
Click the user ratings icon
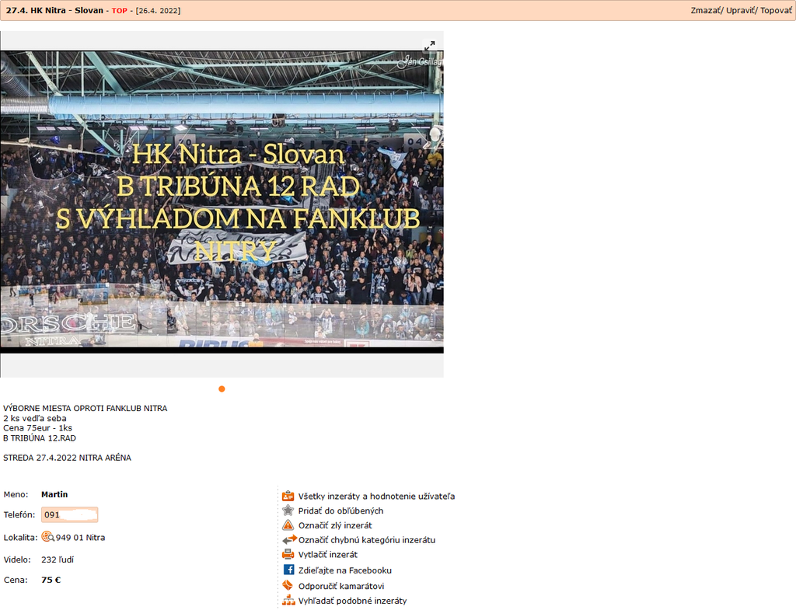tap(288, 496)
